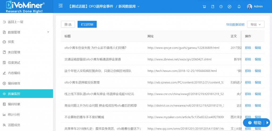
Task: Click the tech.hexun.com URL cell
Action: (182, 71)
